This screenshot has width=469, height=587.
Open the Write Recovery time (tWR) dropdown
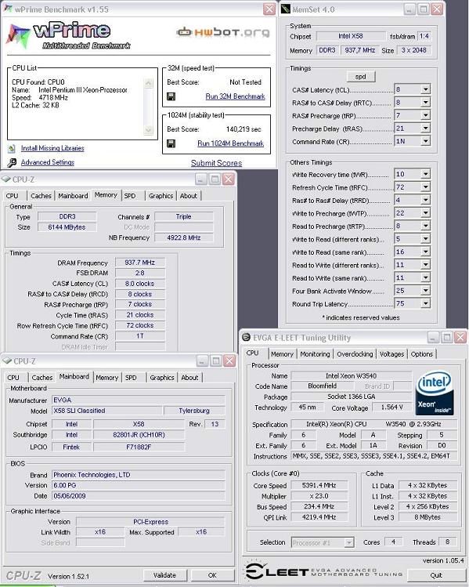[425, 174]
